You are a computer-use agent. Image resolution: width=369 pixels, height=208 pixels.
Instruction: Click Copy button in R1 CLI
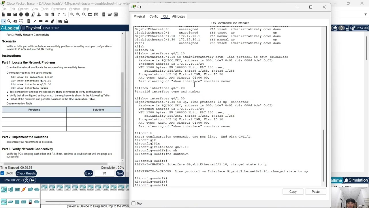coord(293,192)
